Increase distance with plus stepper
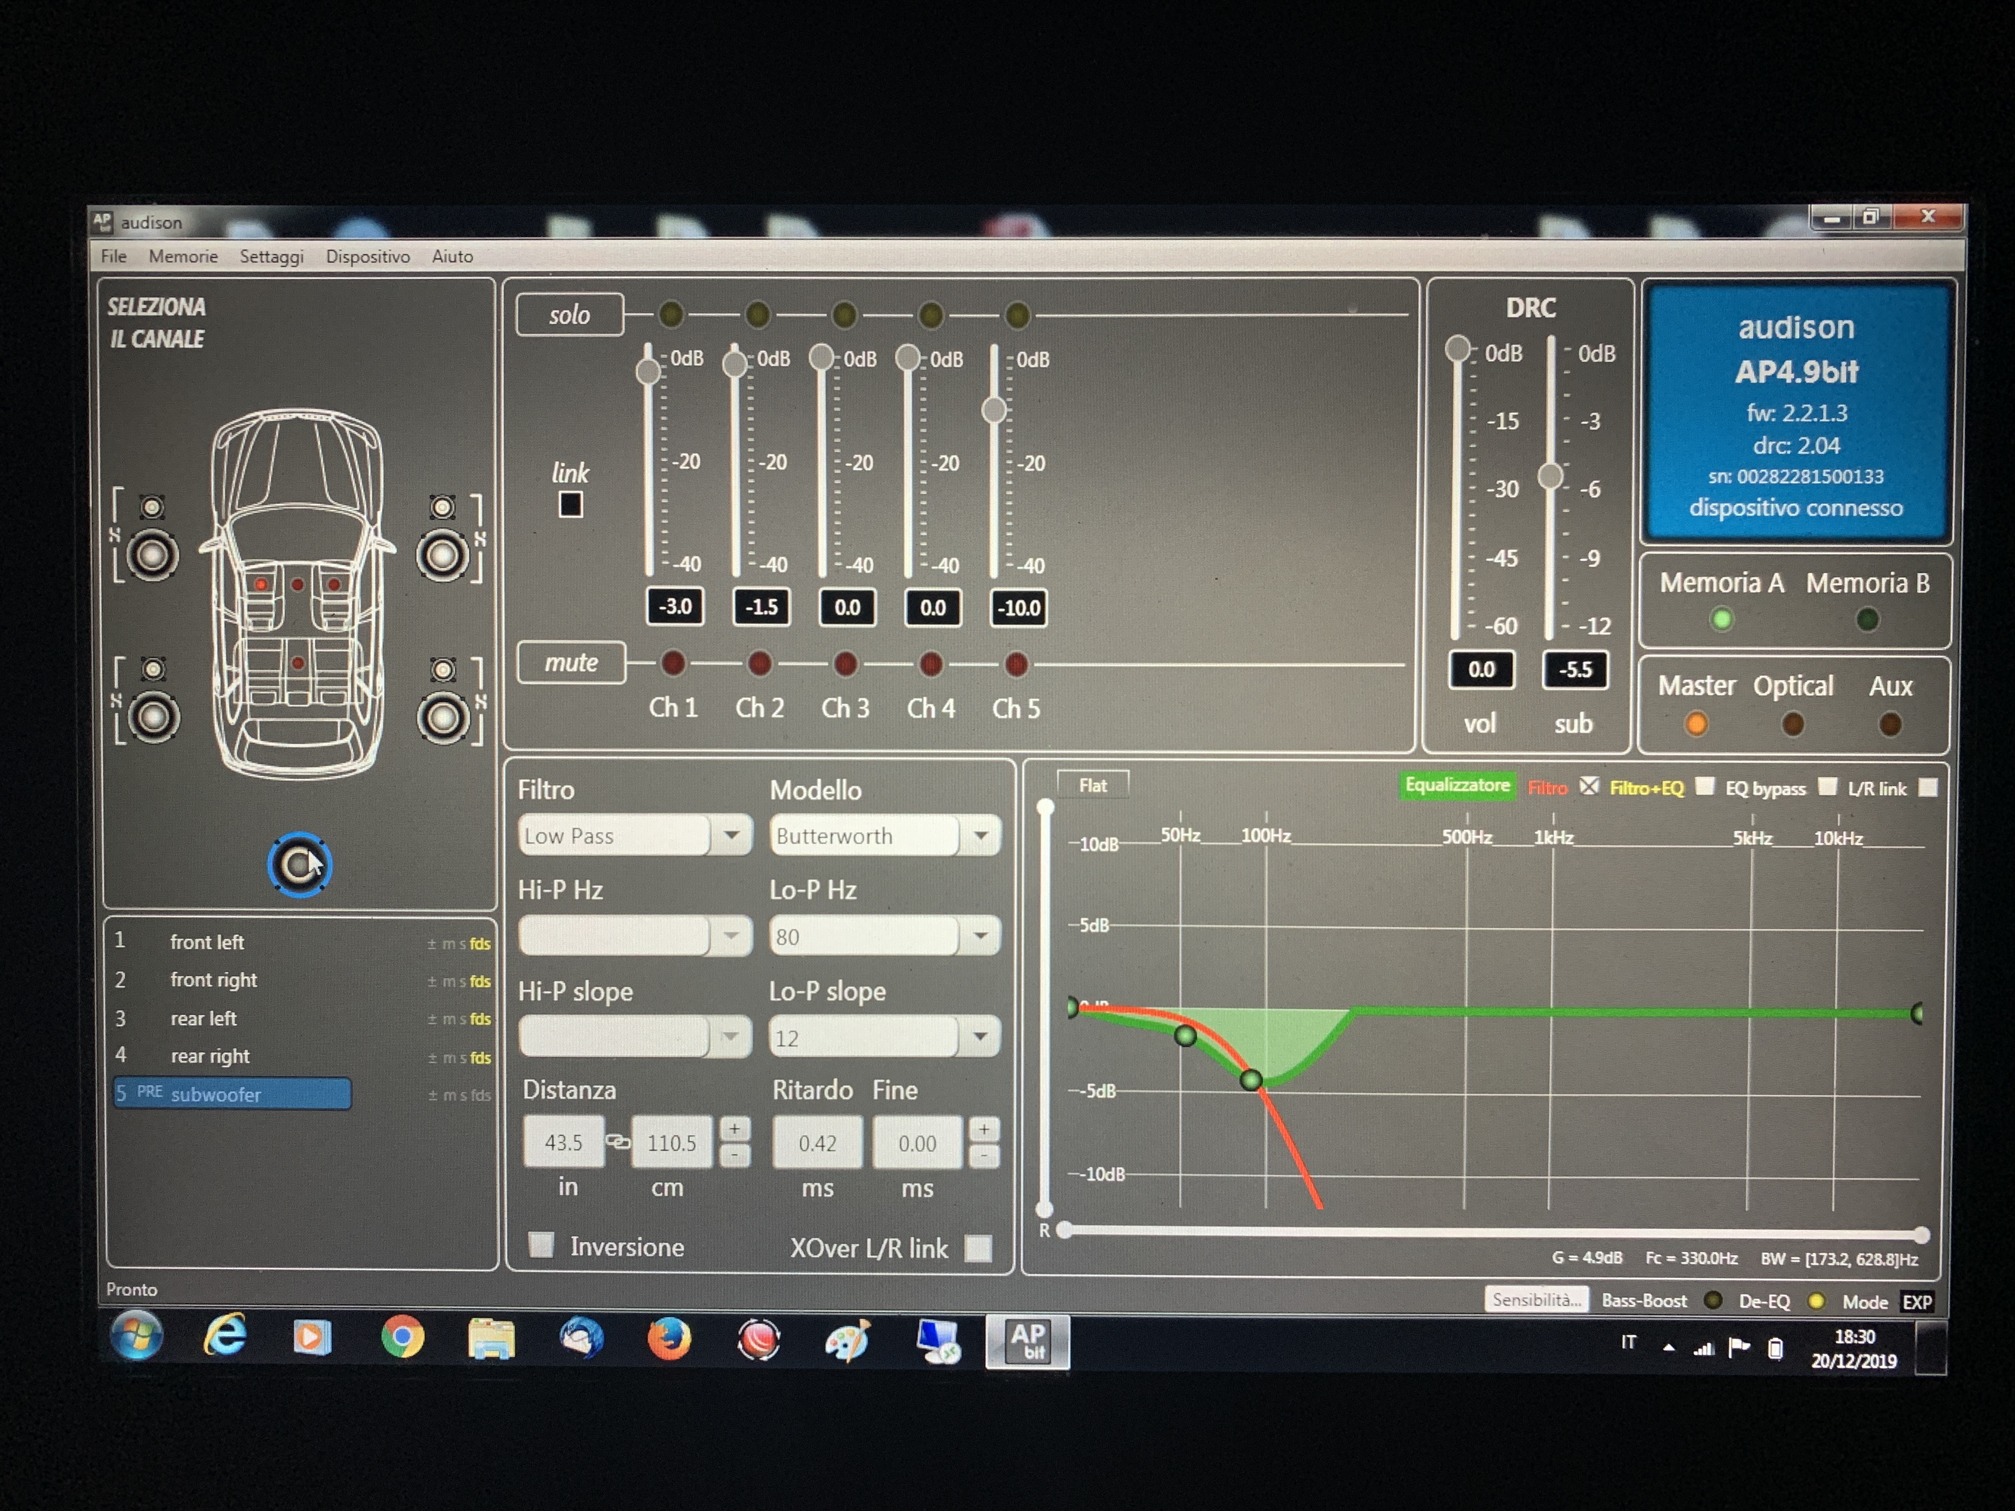The image size is (2015, 1511). pyautogui.click(x=734, y=1129)
